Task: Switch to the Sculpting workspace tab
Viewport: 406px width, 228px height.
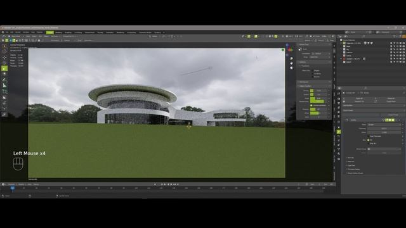Action: coord(68,32)
